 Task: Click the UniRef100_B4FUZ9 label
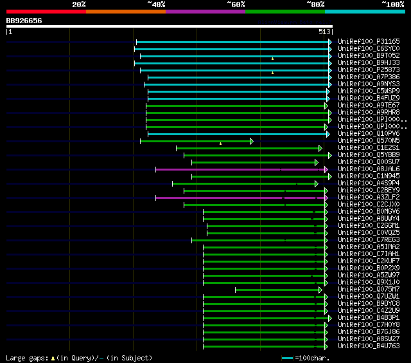click(x=369, y=98)
